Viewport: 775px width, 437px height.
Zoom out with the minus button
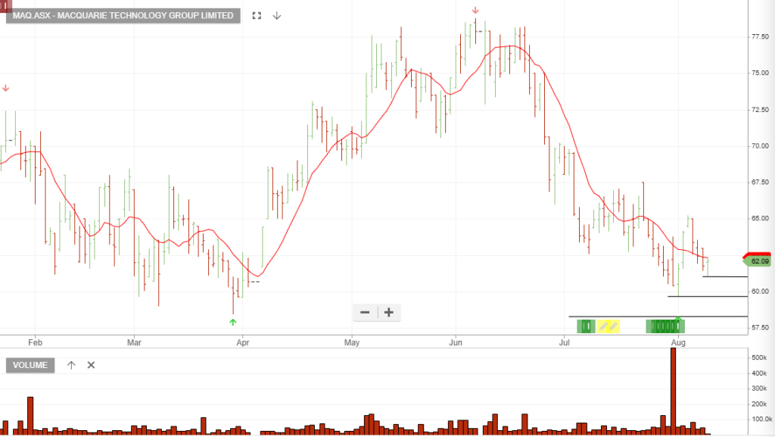(365, 313)
